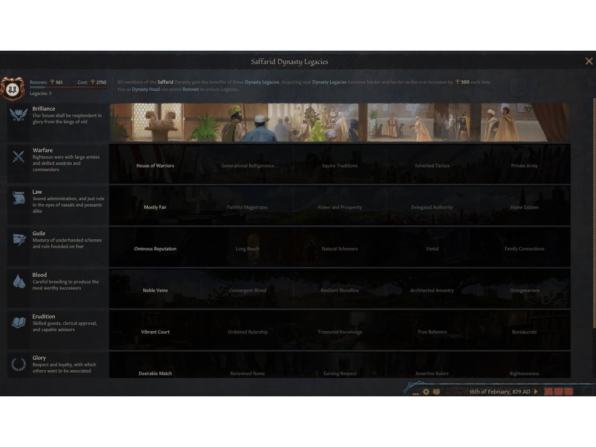The image size is (596, 447).
Task: Unlock the Mostly Fair legacy
Action: [x=155, y=207]
